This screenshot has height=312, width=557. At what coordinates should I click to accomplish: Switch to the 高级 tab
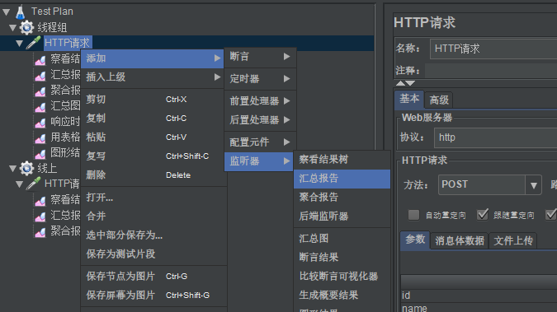439,100
